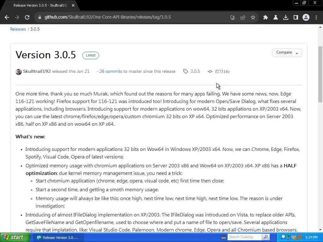View 26 commits since this release

pyautogui.click(x=111, y=72)
